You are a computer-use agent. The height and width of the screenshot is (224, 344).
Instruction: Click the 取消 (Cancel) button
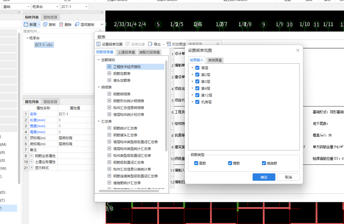[x=288, y=177]
